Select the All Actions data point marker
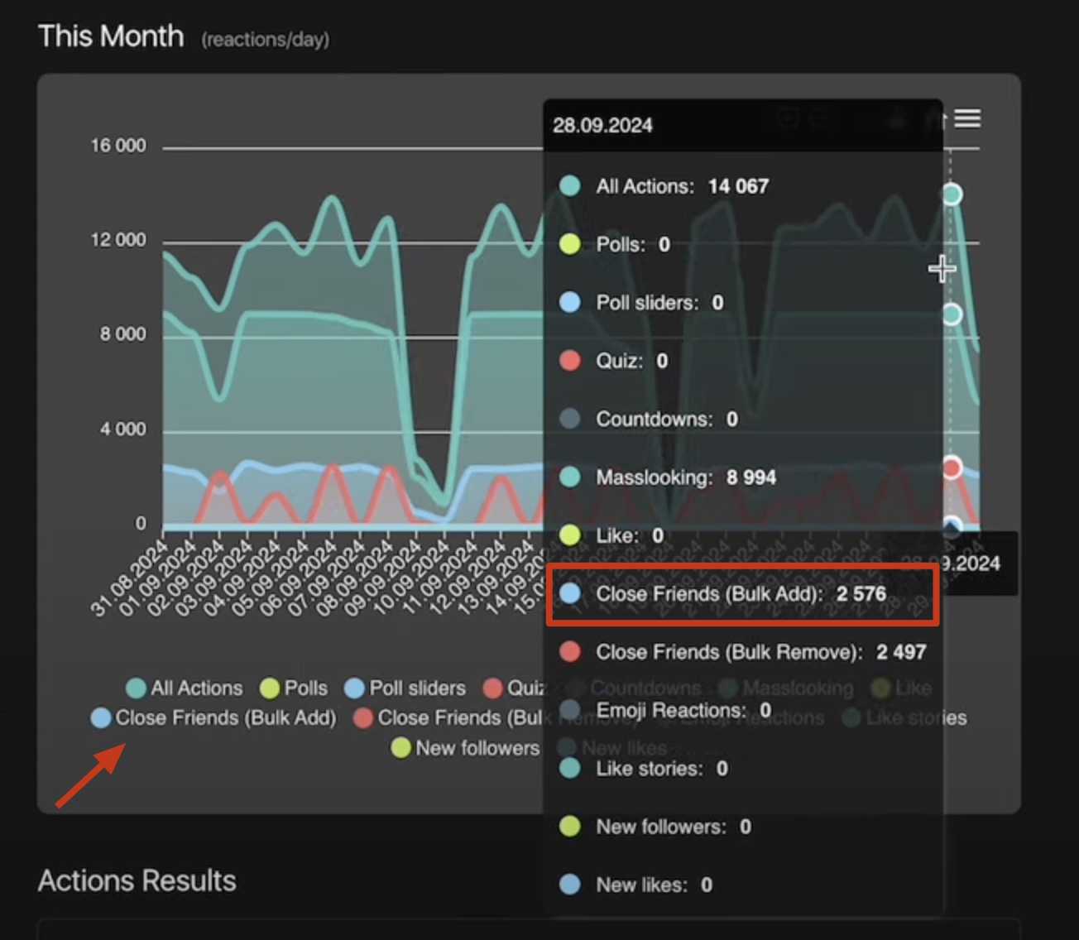 [x=952, y=194]
